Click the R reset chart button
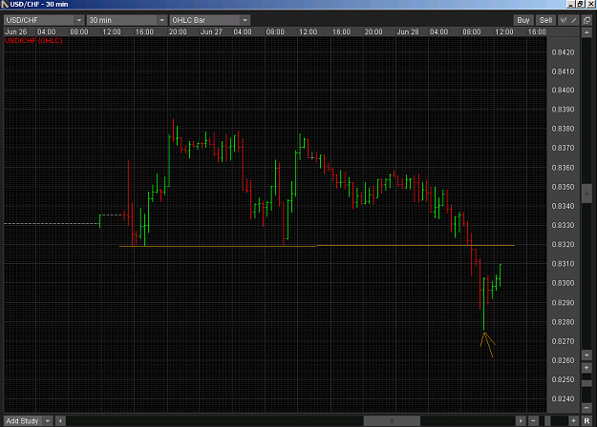Screen dimensions: 597x427 tap(586, 421)
